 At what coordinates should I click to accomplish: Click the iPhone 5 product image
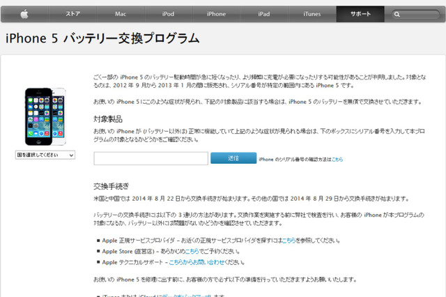coord(45,116)
